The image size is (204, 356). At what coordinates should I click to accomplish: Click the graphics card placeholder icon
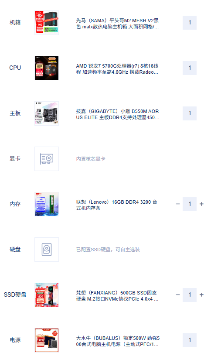[x=47, y=159]
